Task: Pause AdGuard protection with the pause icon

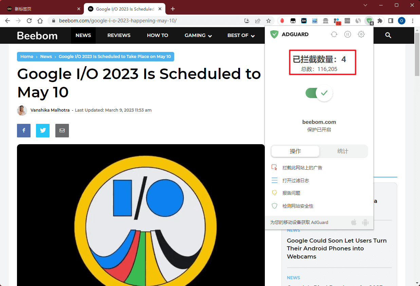Action: [x=347, y=34]
